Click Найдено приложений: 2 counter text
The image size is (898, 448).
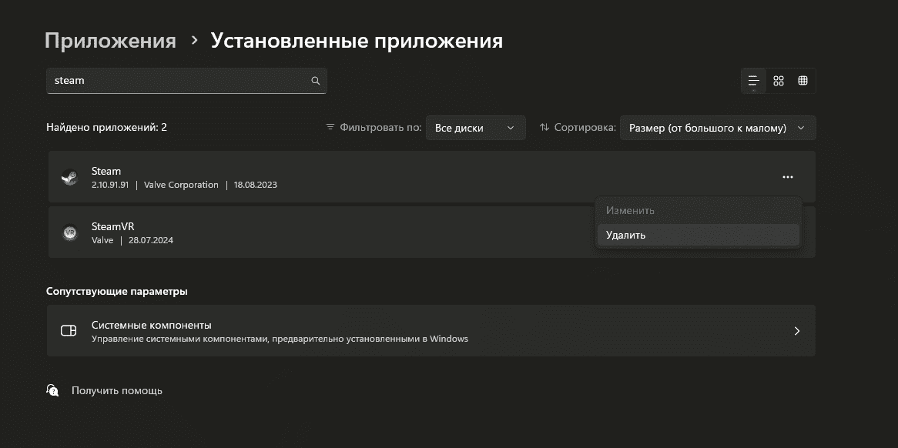pyautogui.click(x=106, y=128)
